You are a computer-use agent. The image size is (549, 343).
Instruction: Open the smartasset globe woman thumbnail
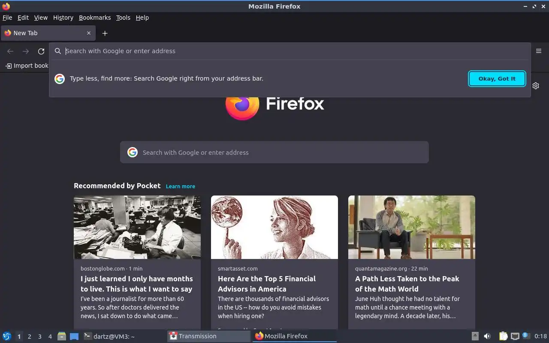coord(274,227)
